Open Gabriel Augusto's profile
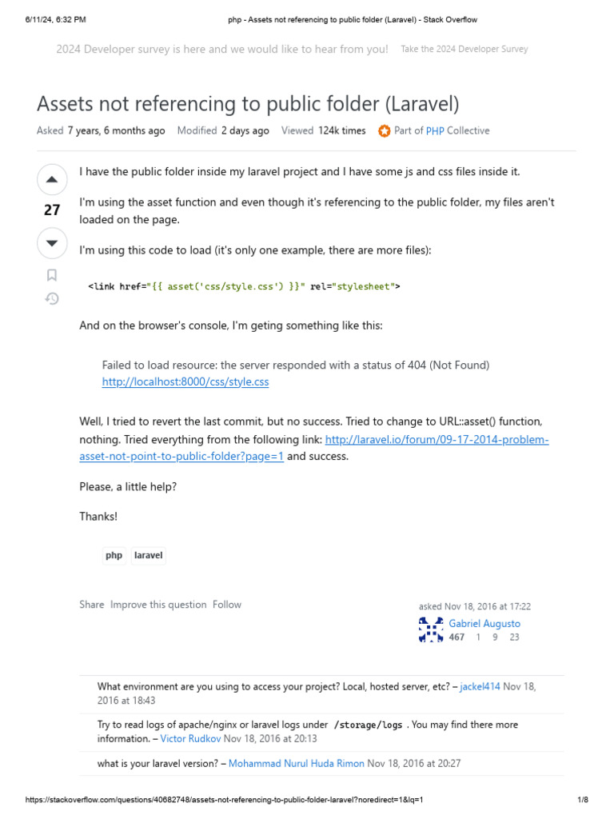The height and width of the screenshot is (819, 614). tap(484, 623)
